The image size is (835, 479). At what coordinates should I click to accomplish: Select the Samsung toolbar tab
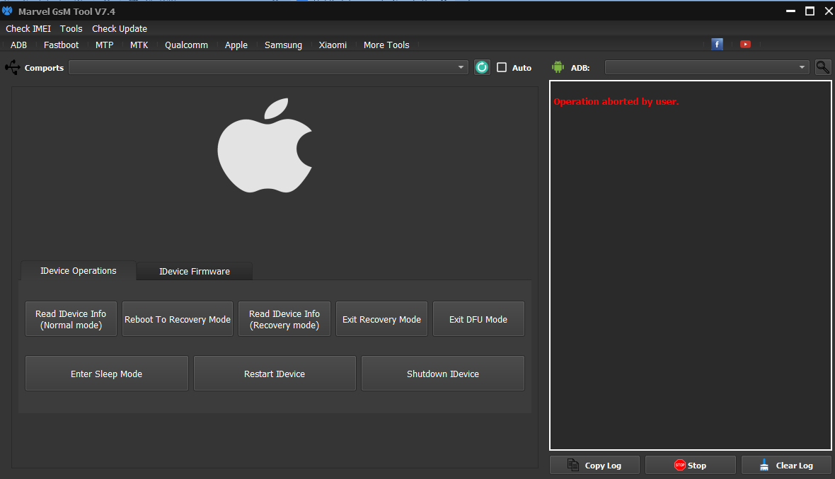(283, 45)
